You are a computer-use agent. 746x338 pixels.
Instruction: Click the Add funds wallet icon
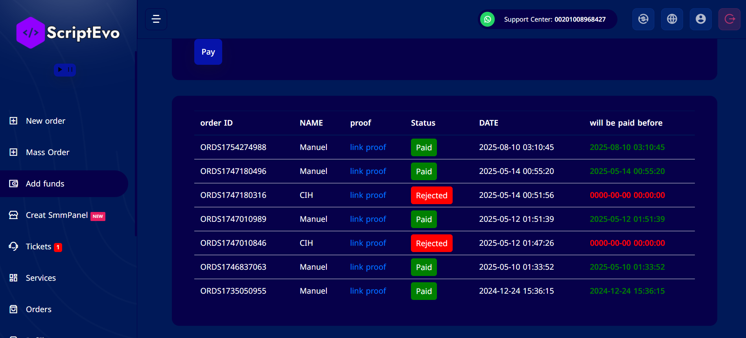click(13, 184)
